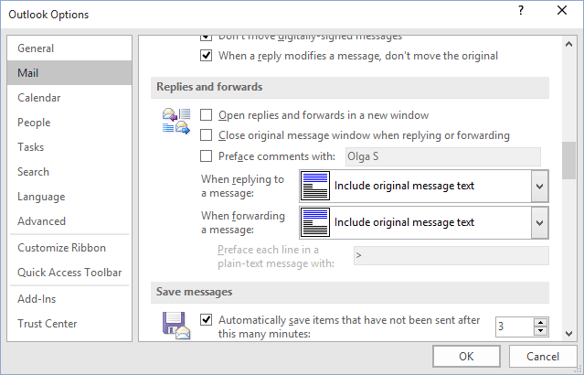Viewport: 584px width, 375px height.
Task: Enable 'Open replies and forwards in a new window'
Action: pyautogui.click(x=206, y=115)
